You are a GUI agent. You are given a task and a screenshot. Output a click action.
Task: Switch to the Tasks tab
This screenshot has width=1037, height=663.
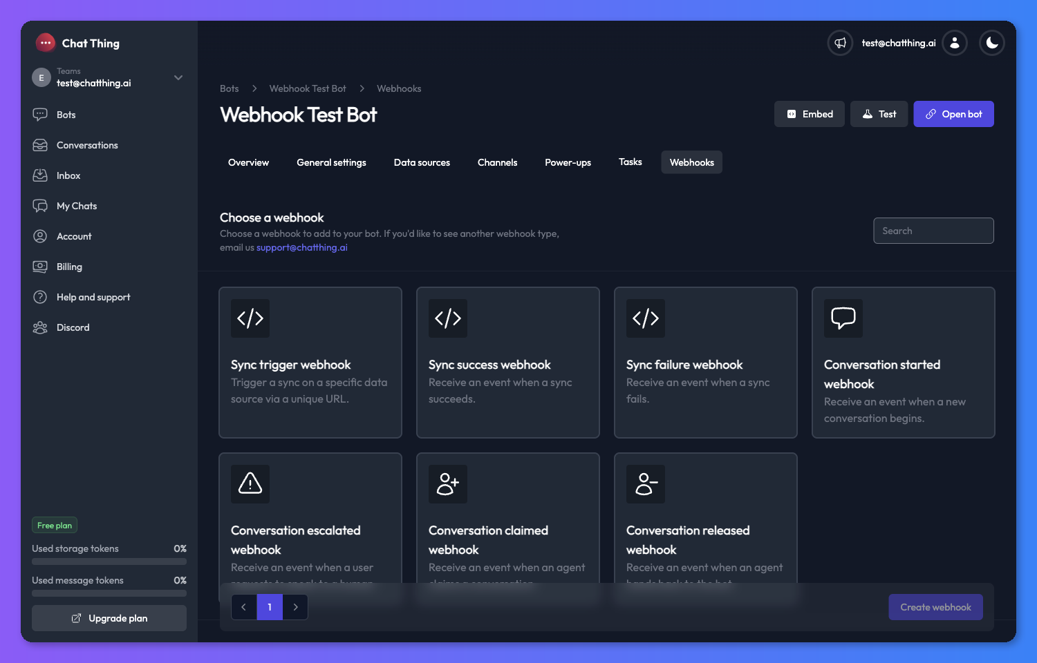[630, 162]
